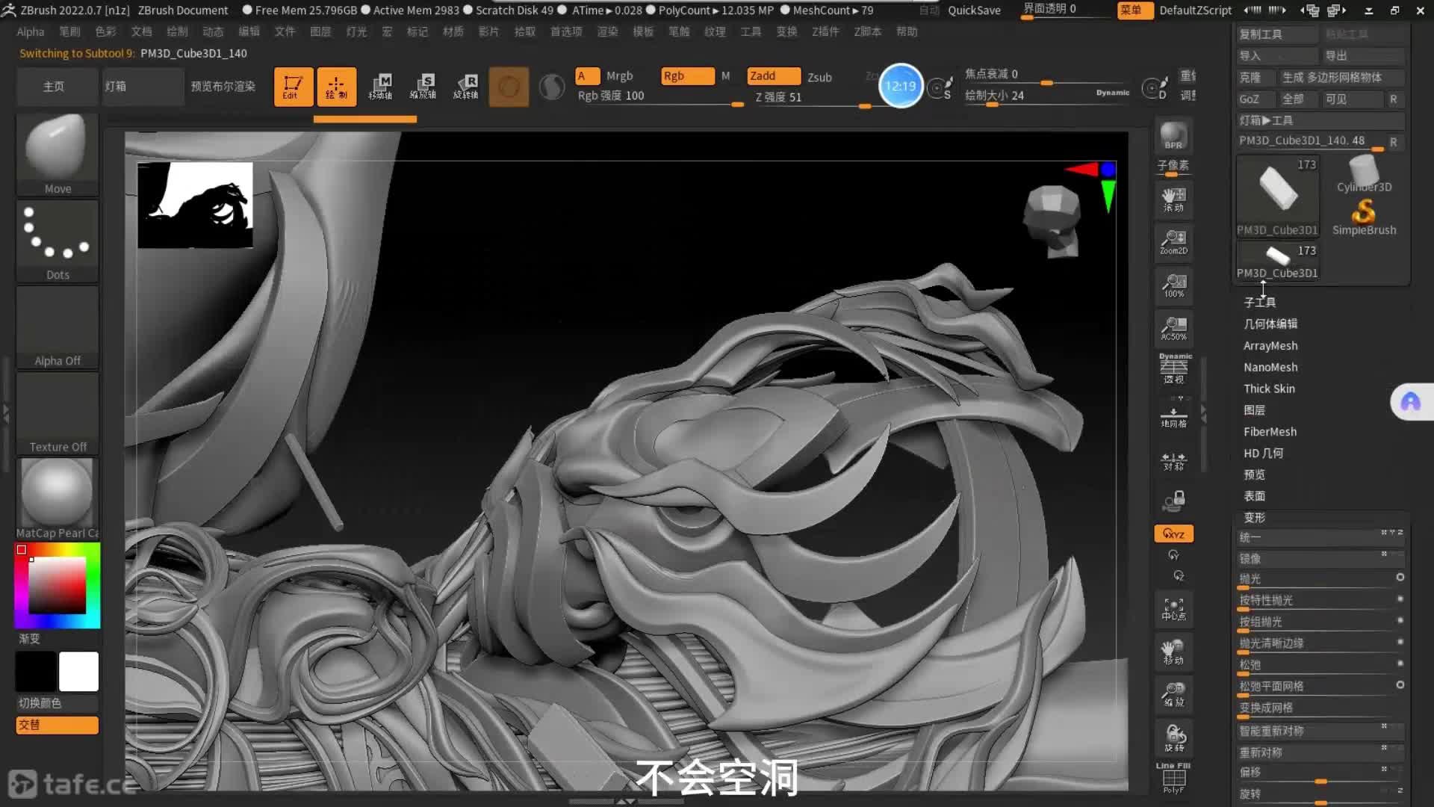Viewport: 1434px width, 807px height.
Task: Toggle the Xyz rotation mode
Action: (x=1173, y=534)
